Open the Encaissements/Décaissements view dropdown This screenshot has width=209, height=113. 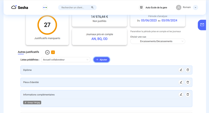(158, 41)
